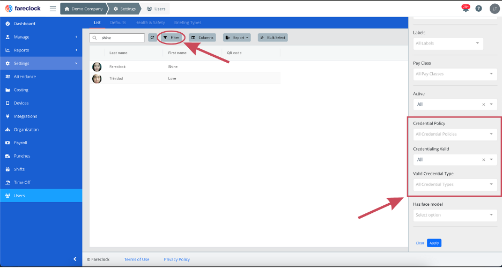Open the All Labels dropdown
This screenshot has width=502, height=268.
(x=448, y=43)
